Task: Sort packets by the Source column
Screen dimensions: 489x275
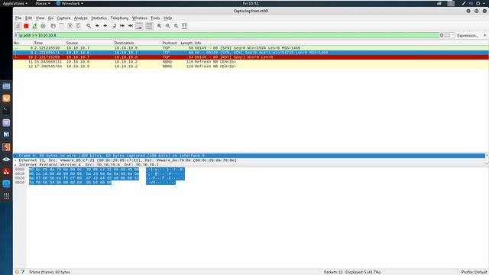Action: pyautogui.click(x=72, y=43)
